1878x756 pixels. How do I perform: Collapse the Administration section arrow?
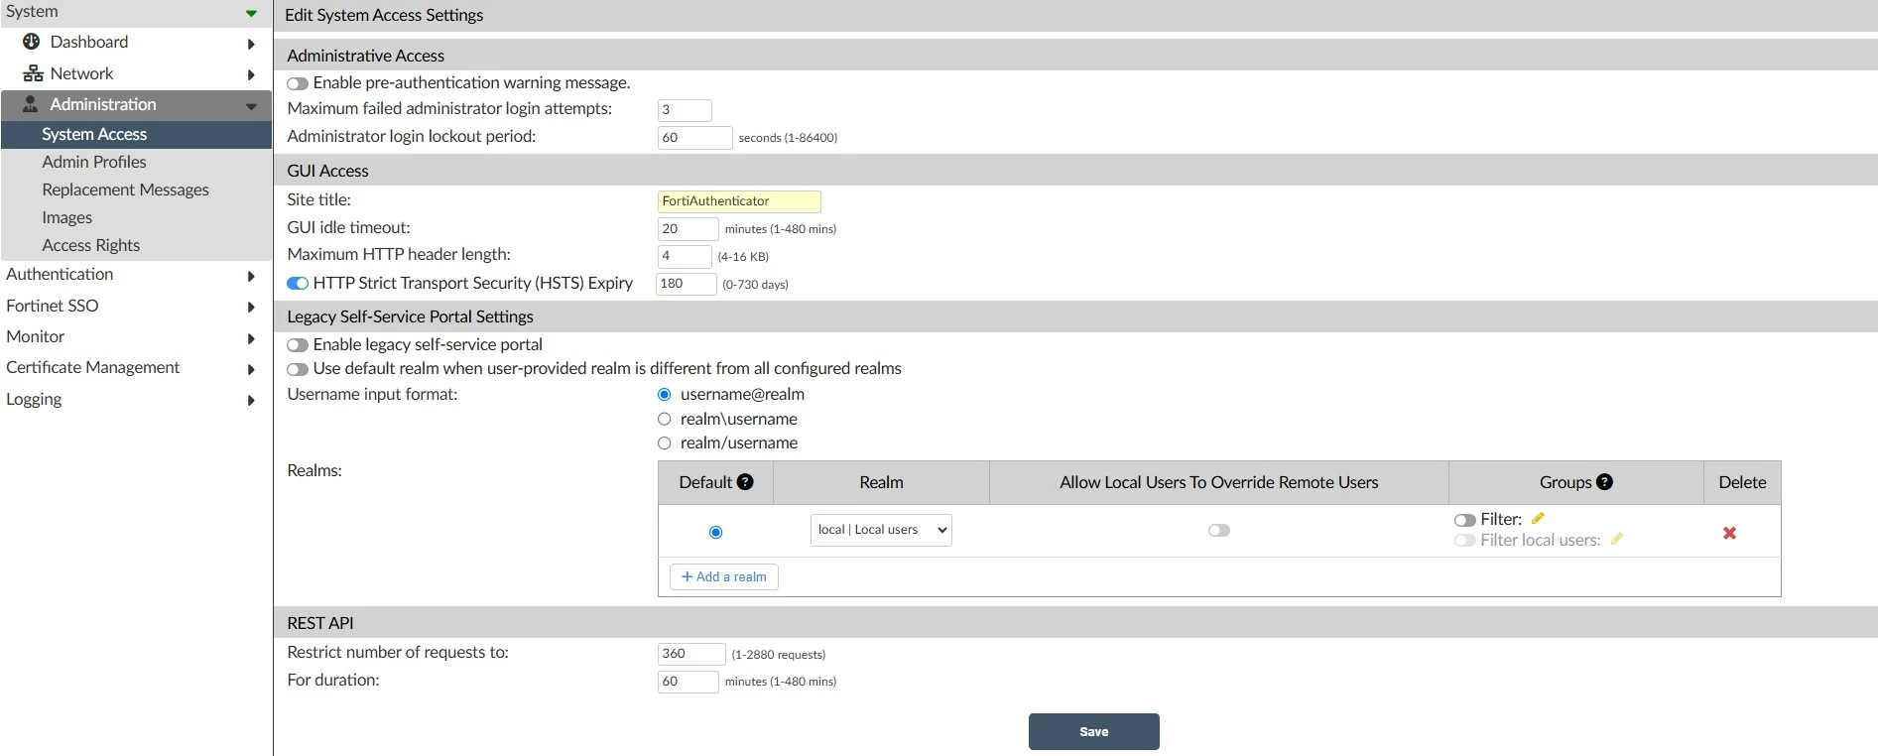[x=251, y=106]
